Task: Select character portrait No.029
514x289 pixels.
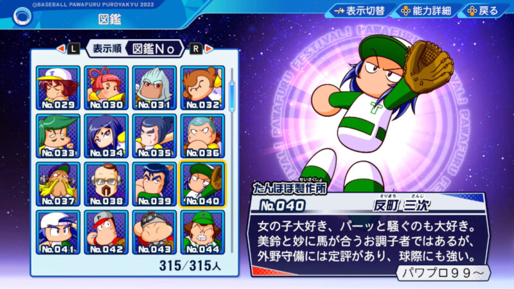Action: 58,88
